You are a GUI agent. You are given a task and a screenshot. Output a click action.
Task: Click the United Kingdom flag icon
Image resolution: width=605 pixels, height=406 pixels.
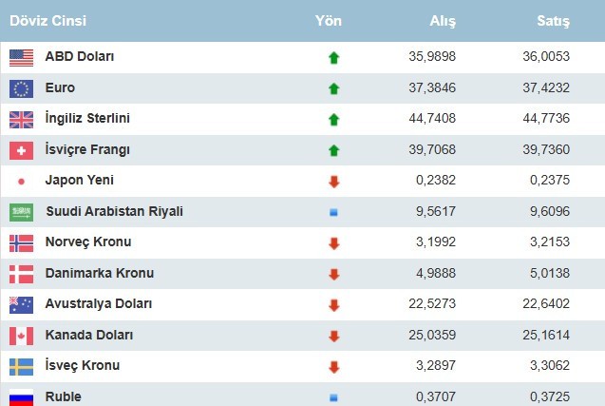pos(21,120)
